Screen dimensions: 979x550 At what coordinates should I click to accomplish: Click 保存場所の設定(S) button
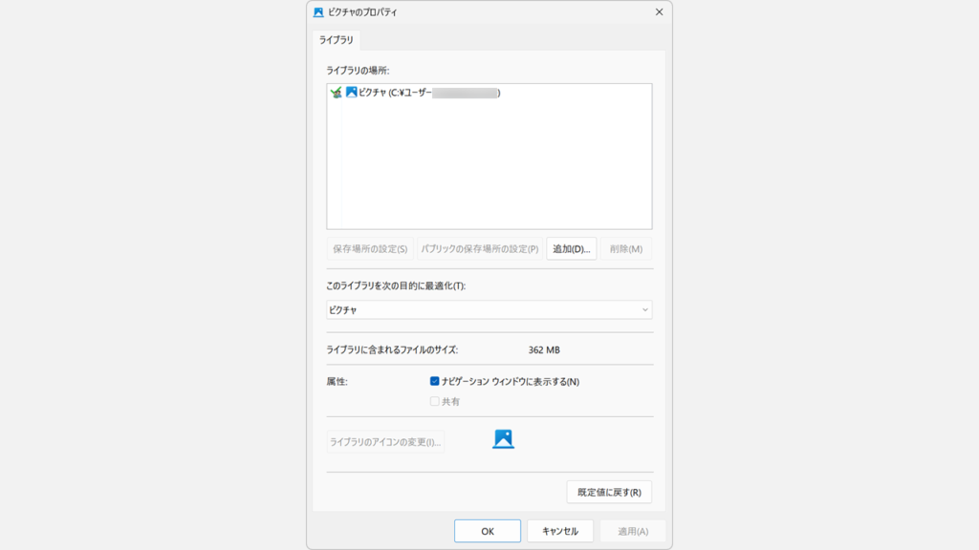[370, 249]
